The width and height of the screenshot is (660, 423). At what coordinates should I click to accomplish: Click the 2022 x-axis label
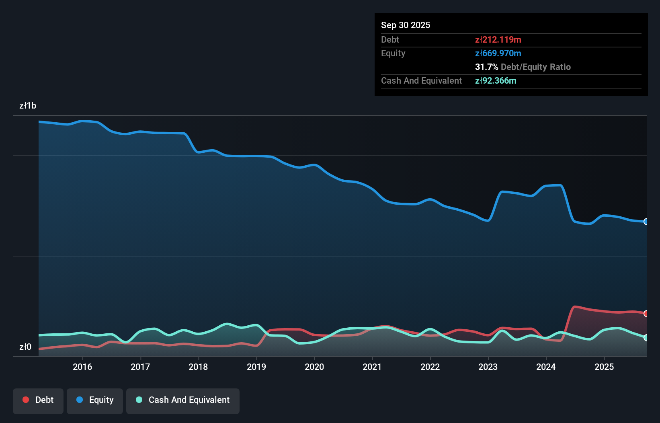coord(430,367)
